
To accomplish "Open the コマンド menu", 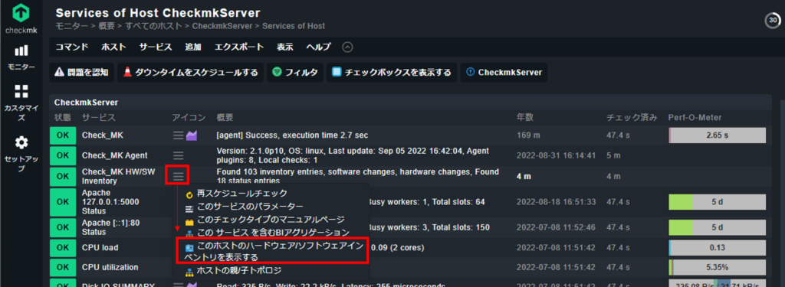I will [71, 47].
